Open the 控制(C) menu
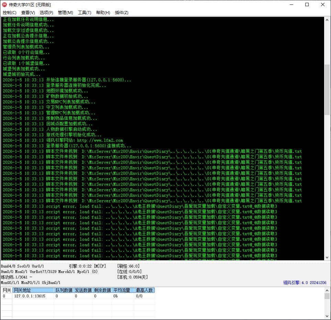 coord(10,13)
